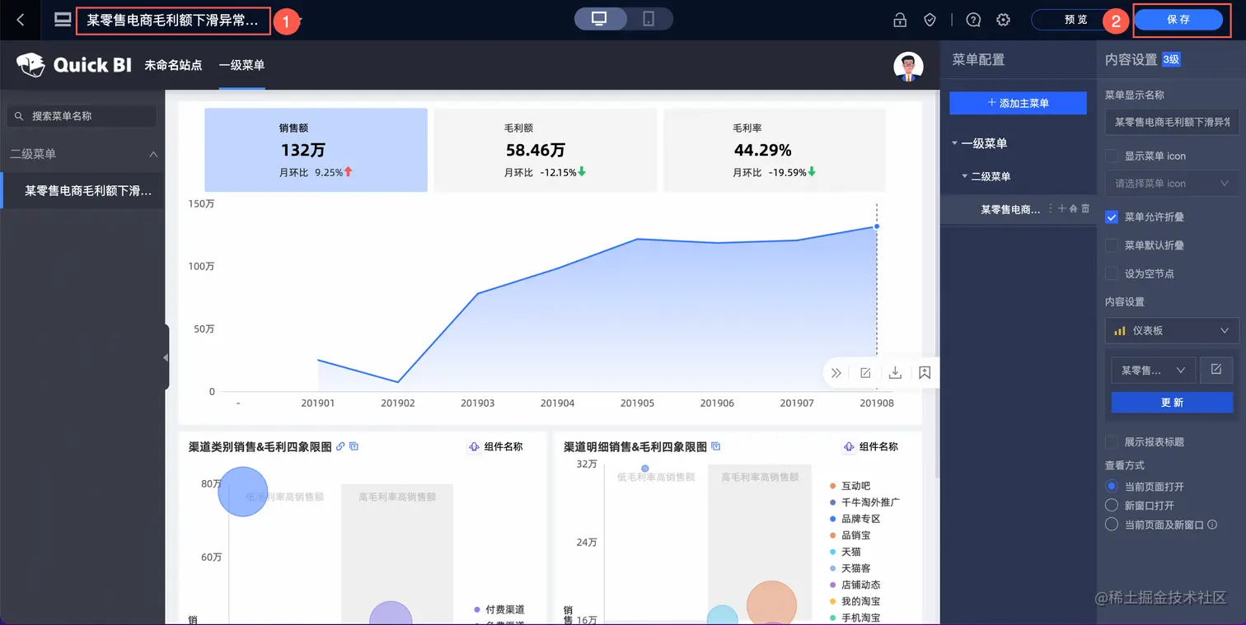Collapse the 一级菜单 tree node in 菜单配置

(x=954, y=143)
